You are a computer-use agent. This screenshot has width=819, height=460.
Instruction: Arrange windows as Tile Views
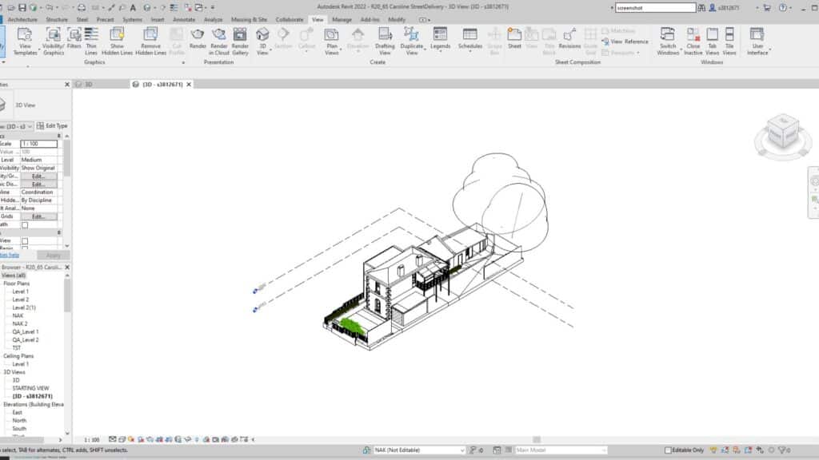(x=729, y=42)
